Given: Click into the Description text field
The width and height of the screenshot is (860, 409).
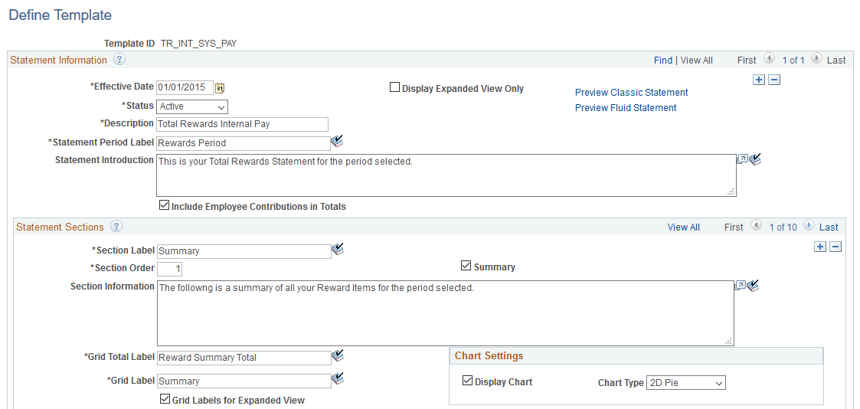Looking at the screenshot, I should [x=242, y=124].
